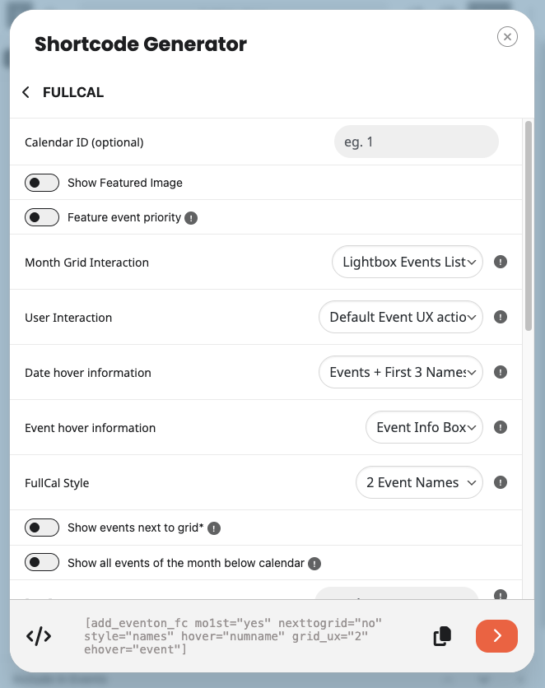Open the Lightbox Events List dropdown
Image resolution: width=545 pixels, height=688 pixels.
[408, 262]
